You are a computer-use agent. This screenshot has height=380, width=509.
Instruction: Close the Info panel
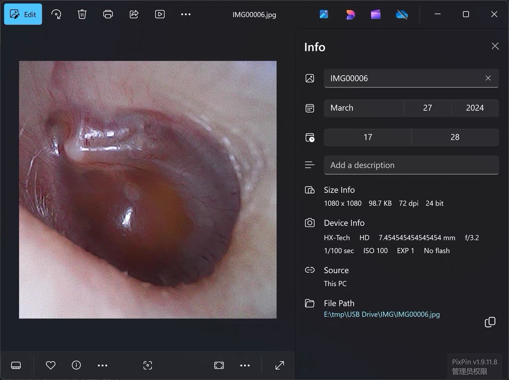tap(495, 46)
